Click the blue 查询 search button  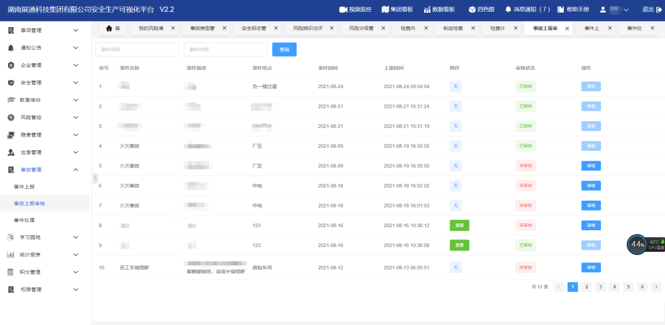(x=284, y=50)
